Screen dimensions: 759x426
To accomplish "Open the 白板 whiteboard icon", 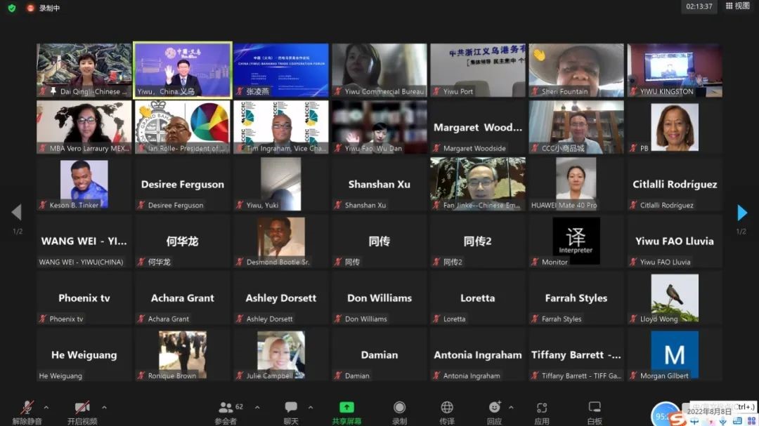I will (x=595, y=413).
